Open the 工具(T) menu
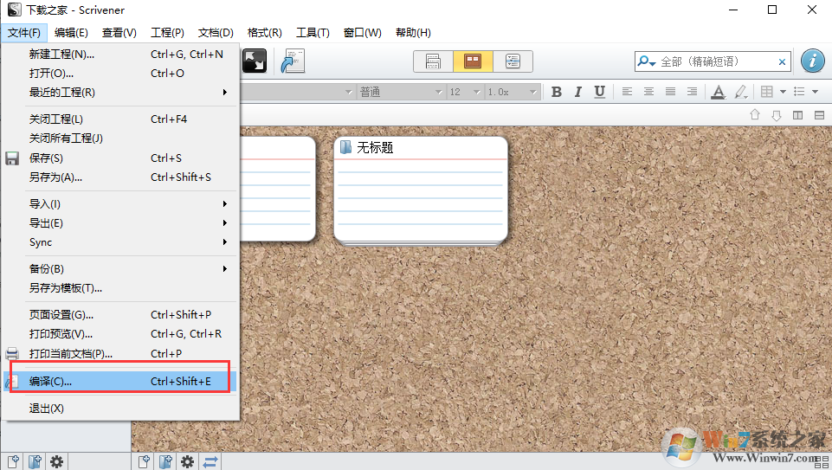Screen dimensions: 832x470 pos(313,33)
